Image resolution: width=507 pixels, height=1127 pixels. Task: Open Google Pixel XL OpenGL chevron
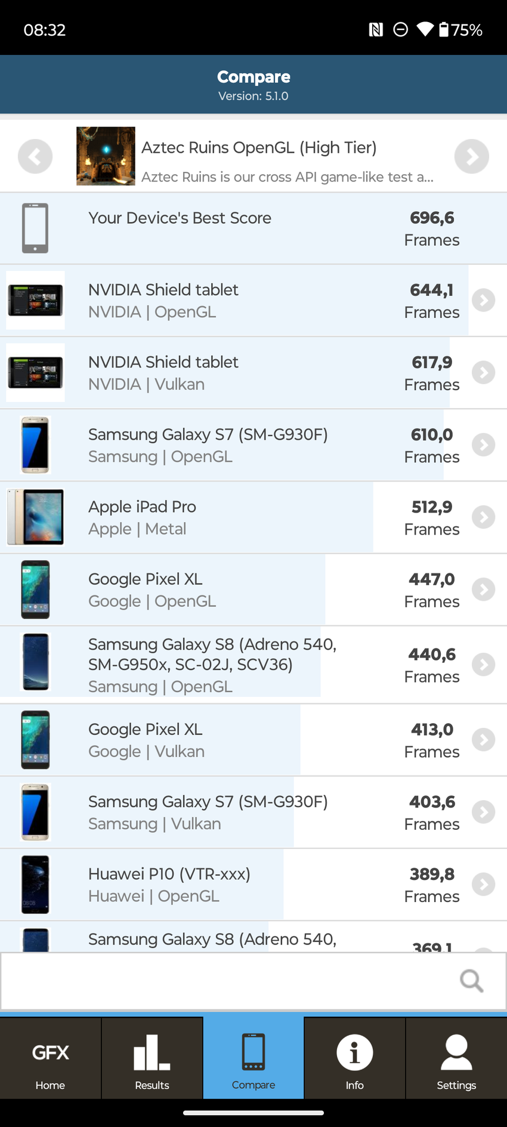(x=483, y=589)
